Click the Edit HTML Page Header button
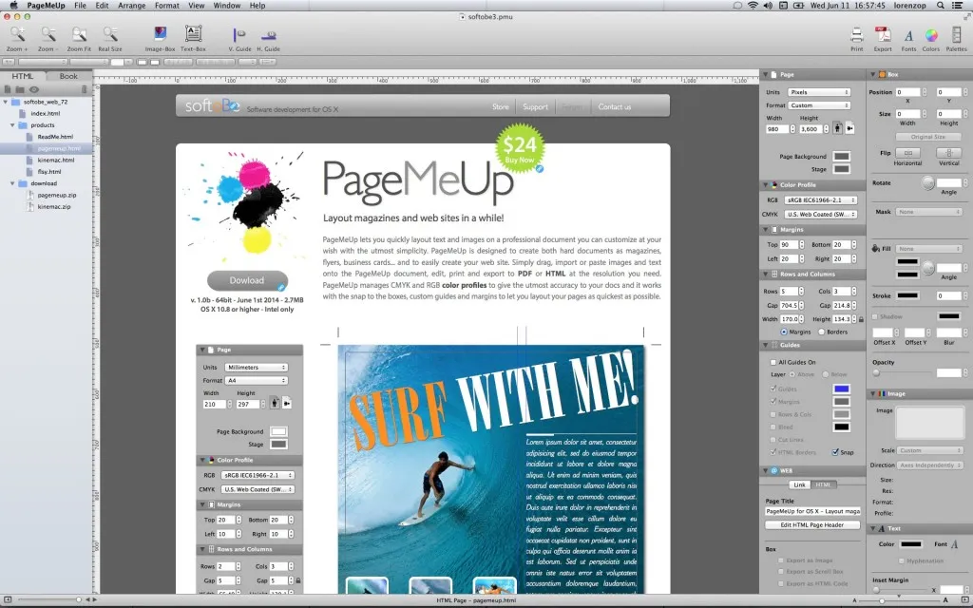This screenshot has height=608, width=973. pos(812,523)
